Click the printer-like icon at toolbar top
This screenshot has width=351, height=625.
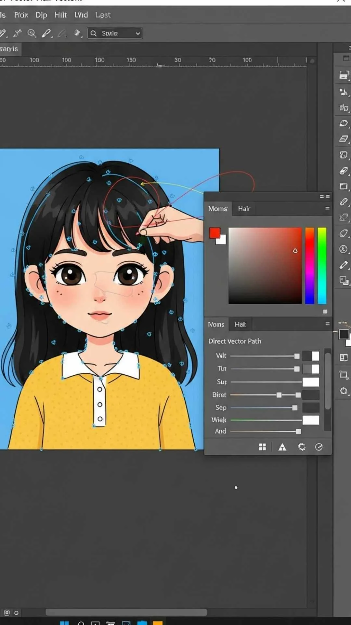tap(344, 75)
